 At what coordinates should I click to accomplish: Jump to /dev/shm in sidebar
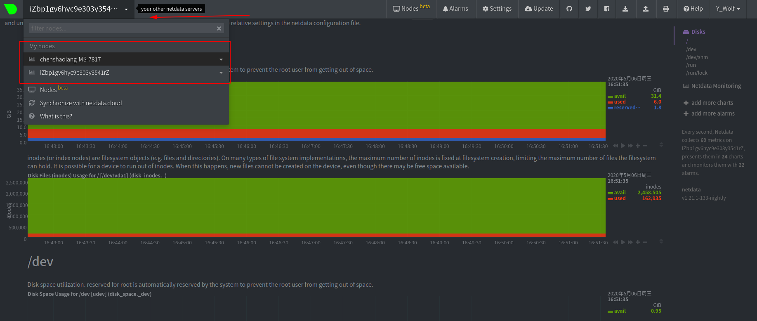697,57
